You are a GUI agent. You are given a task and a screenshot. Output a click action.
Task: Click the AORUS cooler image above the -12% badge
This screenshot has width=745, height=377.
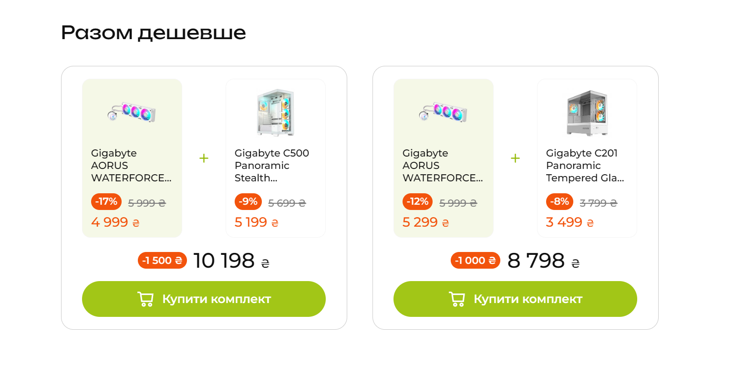(x=443, y=112)
